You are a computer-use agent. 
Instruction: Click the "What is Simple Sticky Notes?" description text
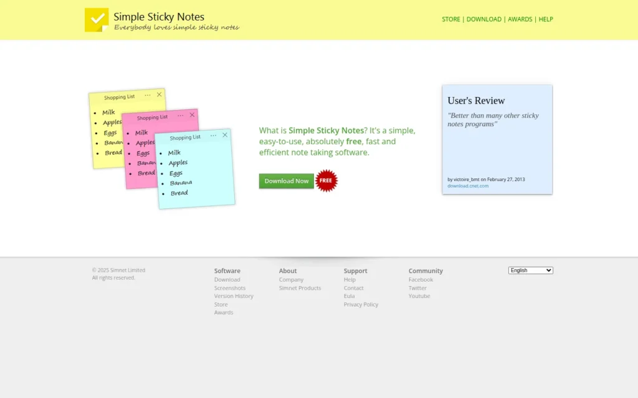point(337,141)
